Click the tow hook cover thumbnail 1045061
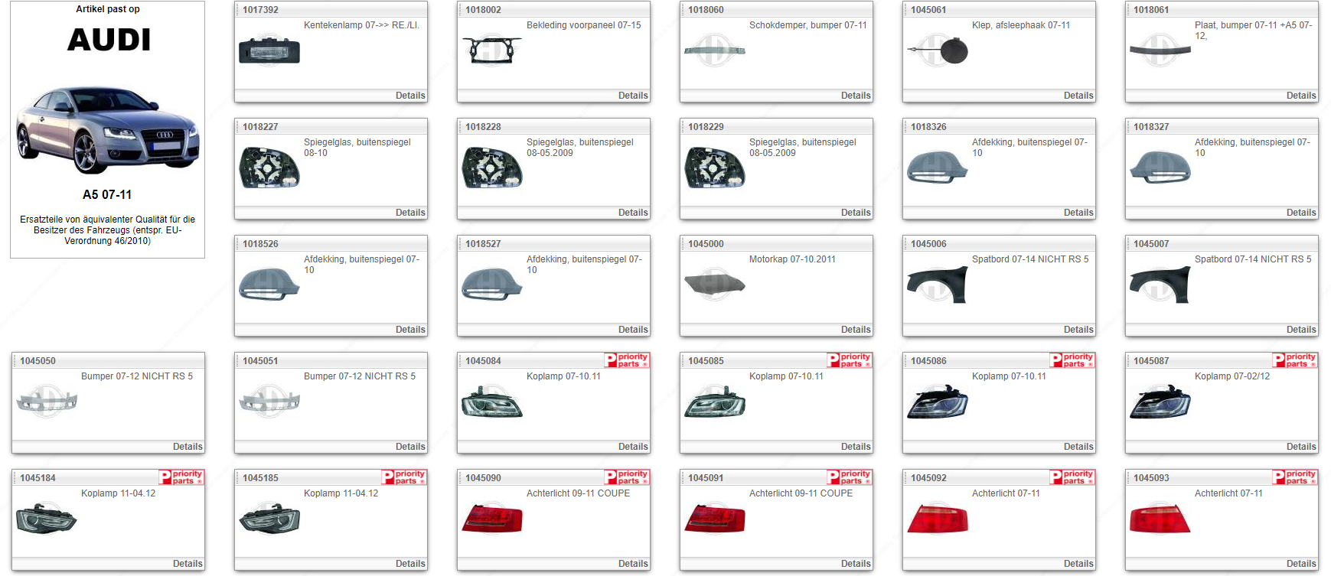Screen dimensions: 1331x576 (938, 50)
